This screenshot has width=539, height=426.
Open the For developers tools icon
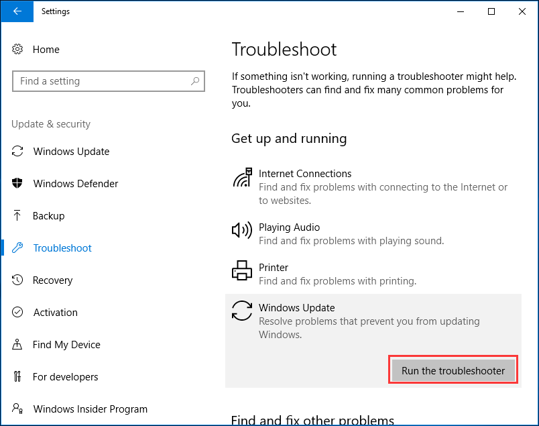click(17, 376)
